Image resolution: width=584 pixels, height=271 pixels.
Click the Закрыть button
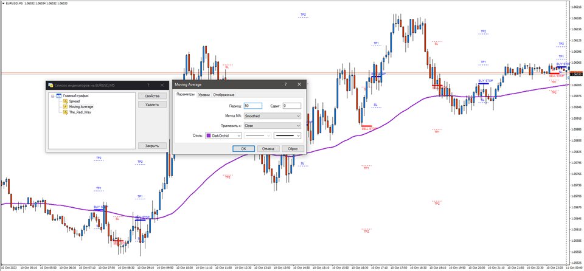pyautogui.click(x=152, y=146)
